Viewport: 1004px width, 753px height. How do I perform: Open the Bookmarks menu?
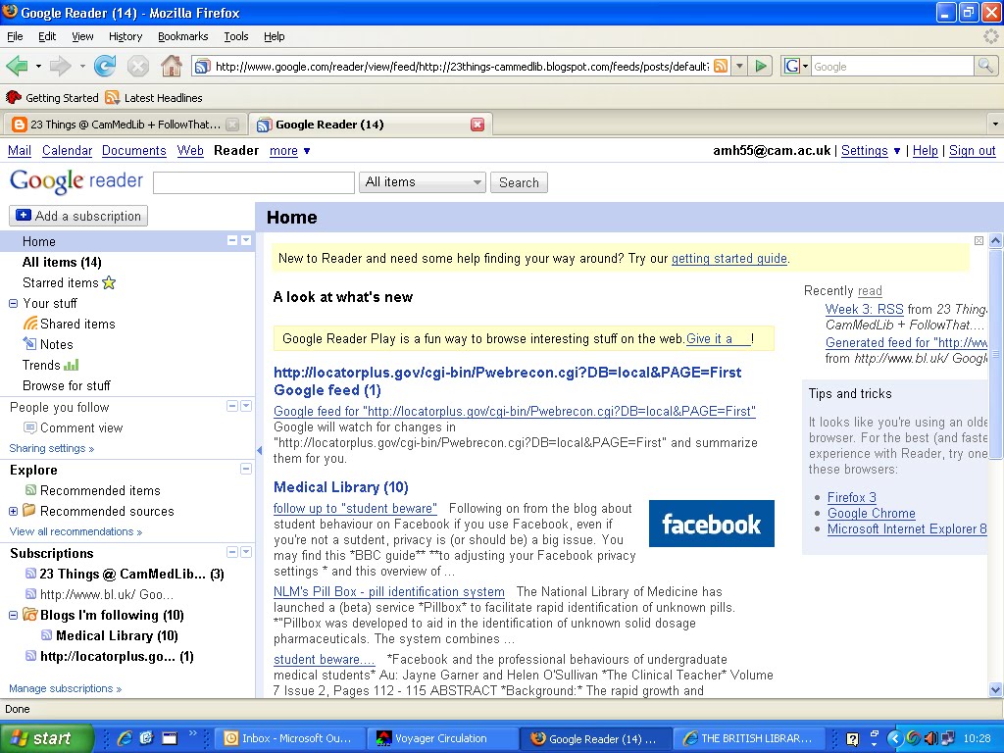click(x=183, y=36)
